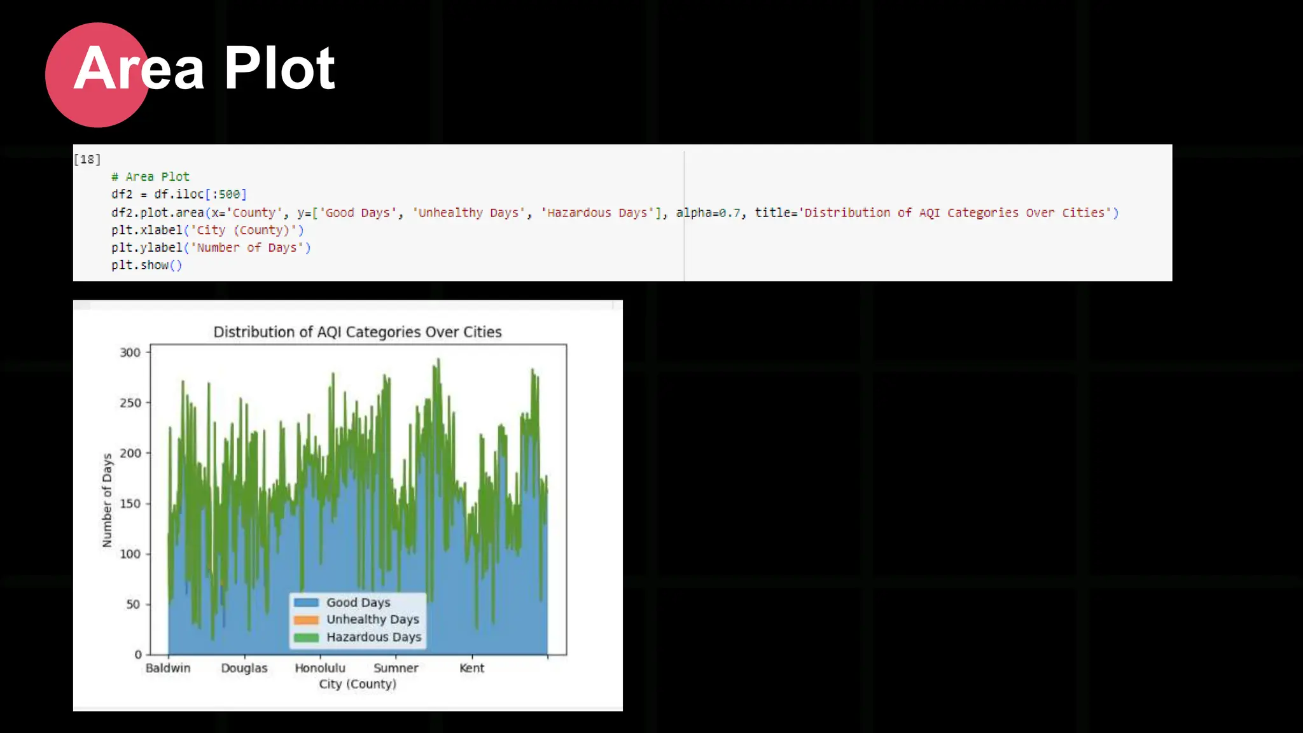The height and width of the screenshot is (733, 1303).
Task: Click the Douglas x-axis tick label
Action: click(244, 668)
